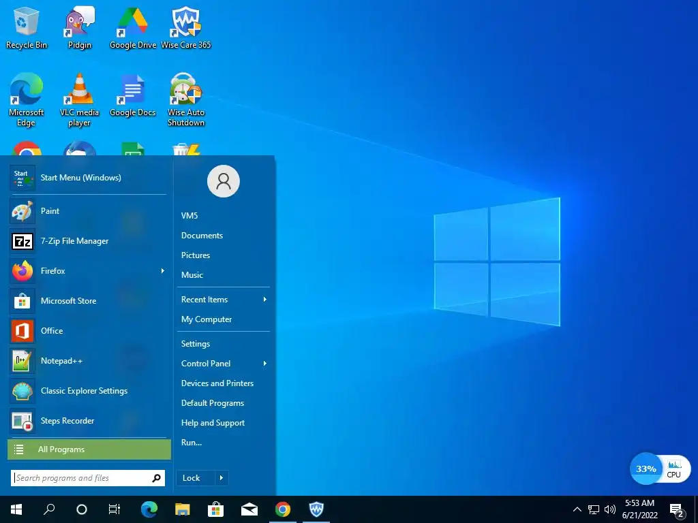
Task: Open Help and Support entry
Action: tap(213, 423)
